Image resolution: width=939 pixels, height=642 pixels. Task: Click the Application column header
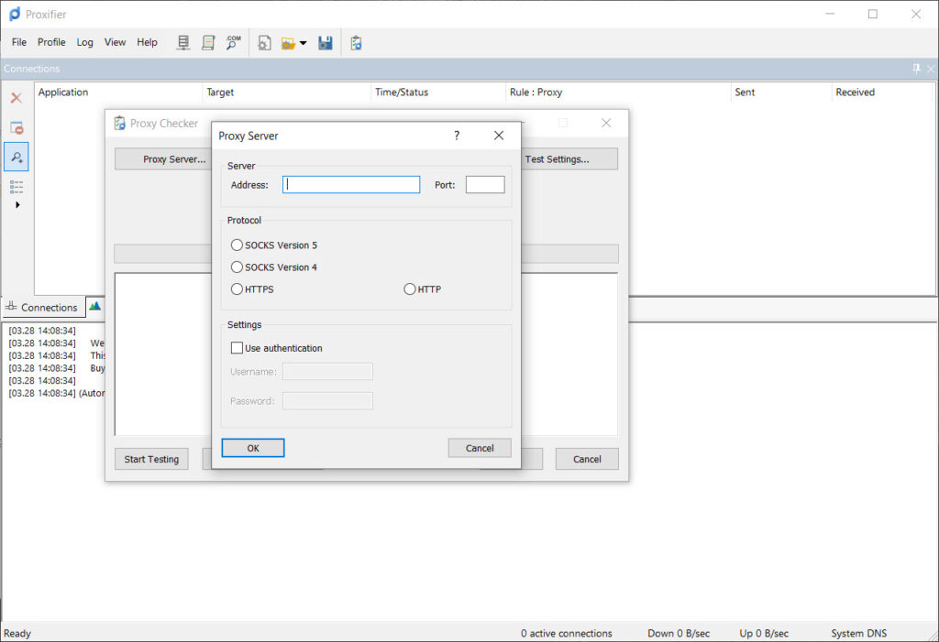118,92
